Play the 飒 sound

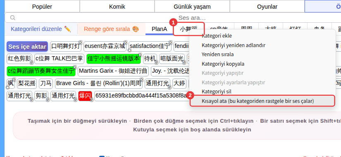[11, 83]
